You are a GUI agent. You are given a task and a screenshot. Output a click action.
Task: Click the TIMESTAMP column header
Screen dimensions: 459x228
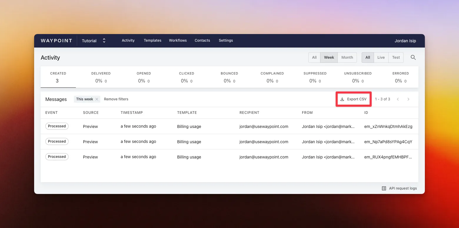132,113
